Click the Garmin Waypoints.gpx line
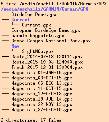 (x=38, y=36)
